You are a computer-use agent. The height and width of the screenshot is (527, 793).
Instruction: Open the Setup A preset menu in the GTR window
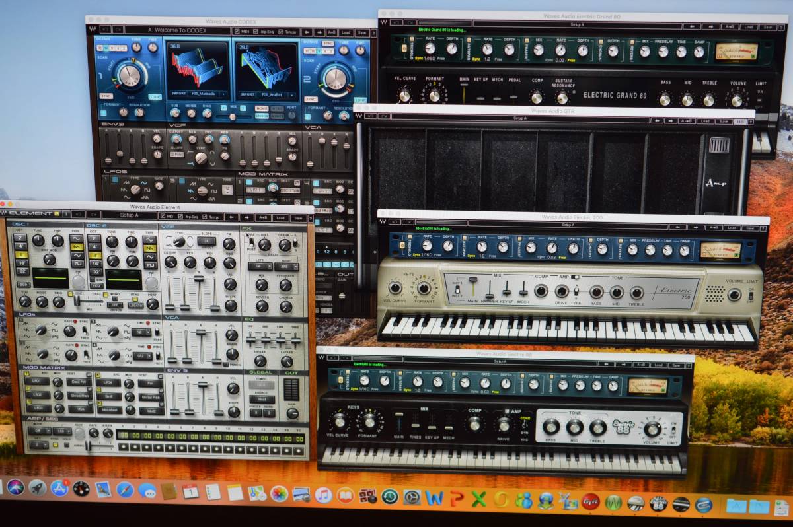[520, 119]
